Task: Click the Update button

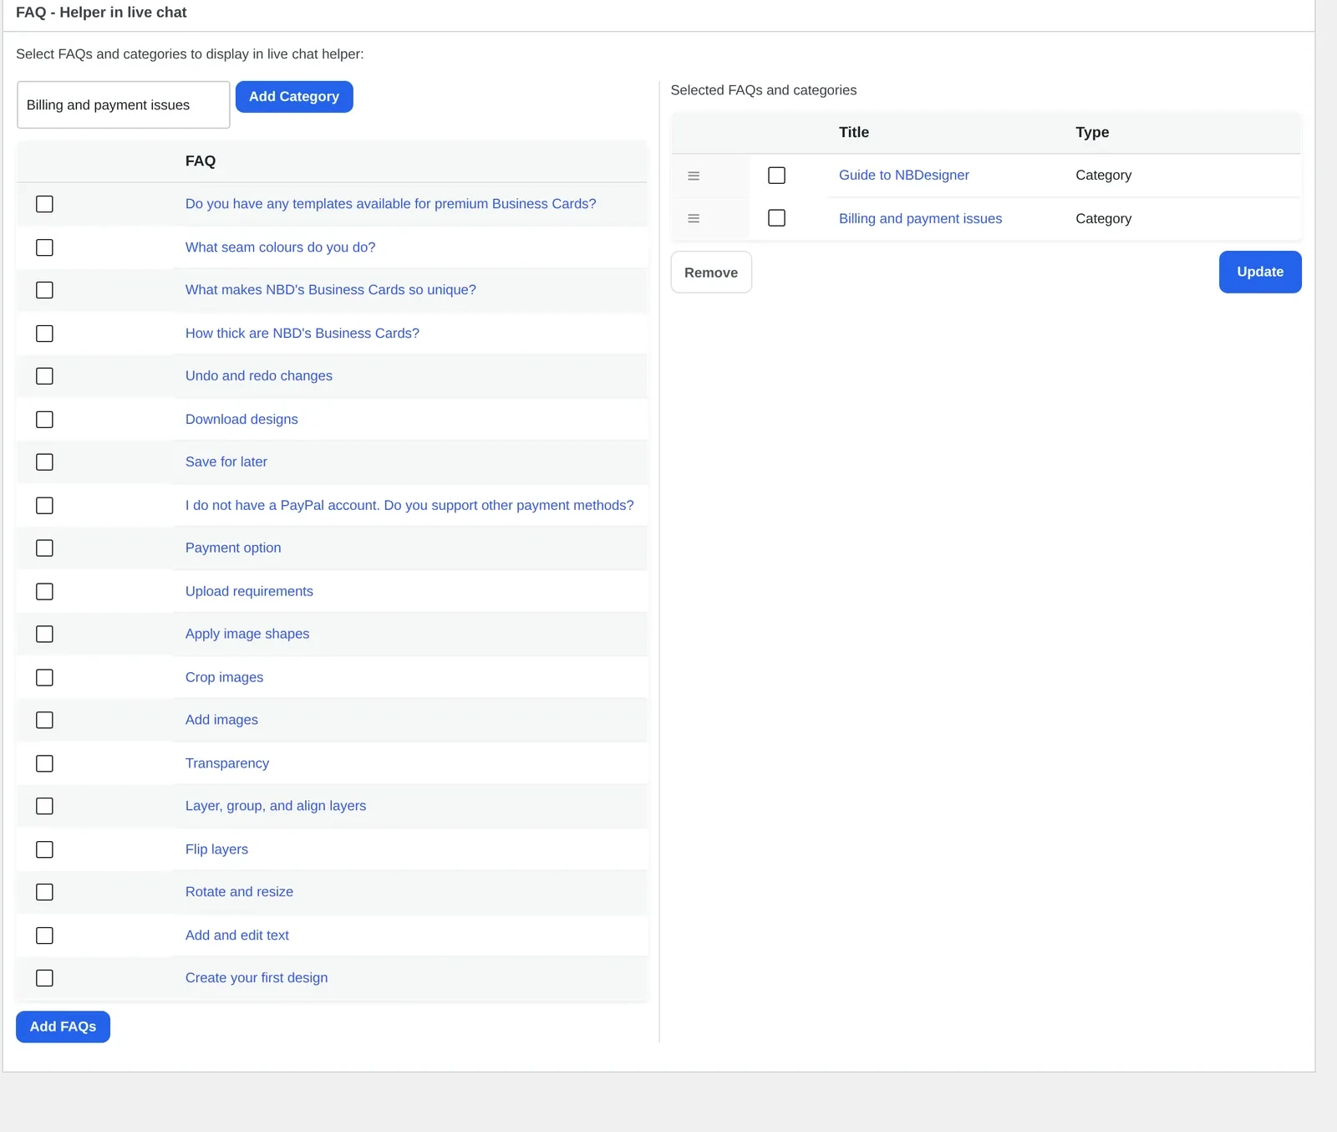Action: (1260, 272)
